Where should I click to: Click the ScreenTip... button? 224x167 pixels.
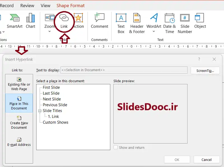tap(205, 71)
